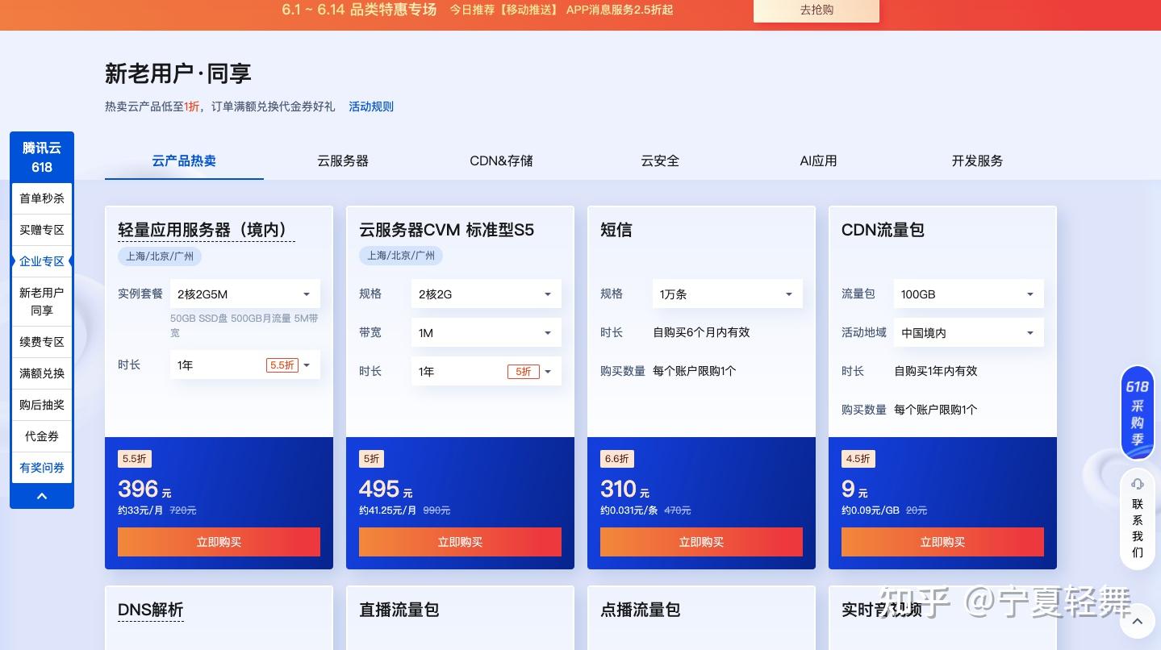Buy the 310元 短信 package via 立即购买
The height and width of the screenshot is (650, 1161).
pos(701,542)
